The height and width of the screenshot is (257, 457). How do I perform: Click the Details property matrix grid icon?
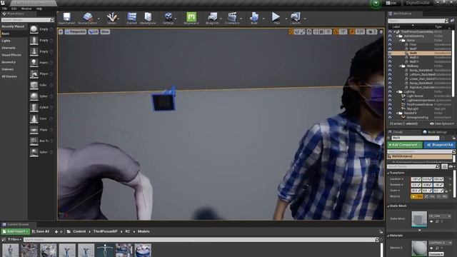tap(444, 166)
